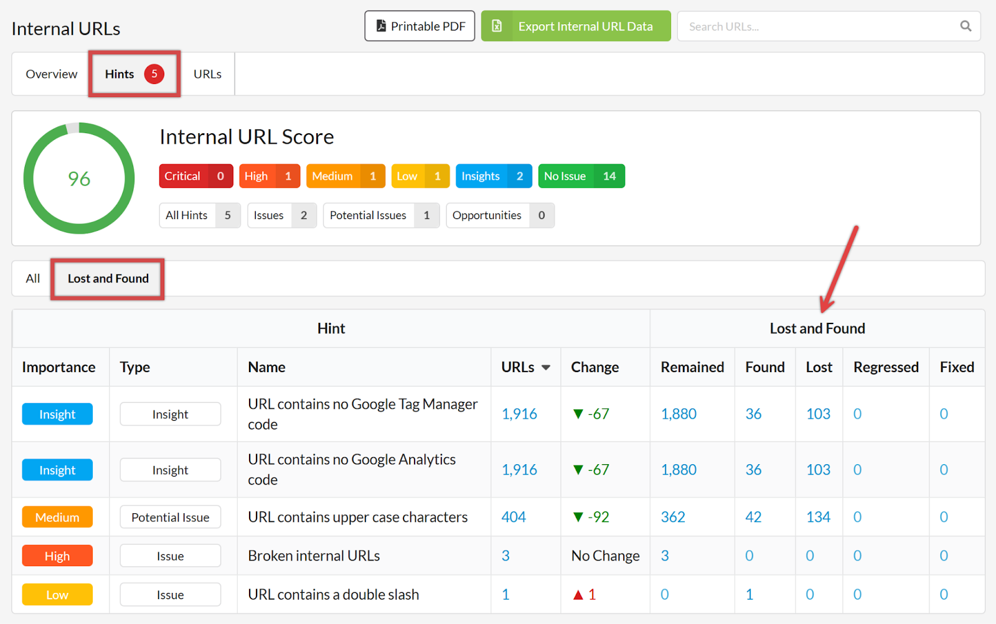Click 362 Remained count link
This screenshot has width=996, height=624.
pos(673,517)
